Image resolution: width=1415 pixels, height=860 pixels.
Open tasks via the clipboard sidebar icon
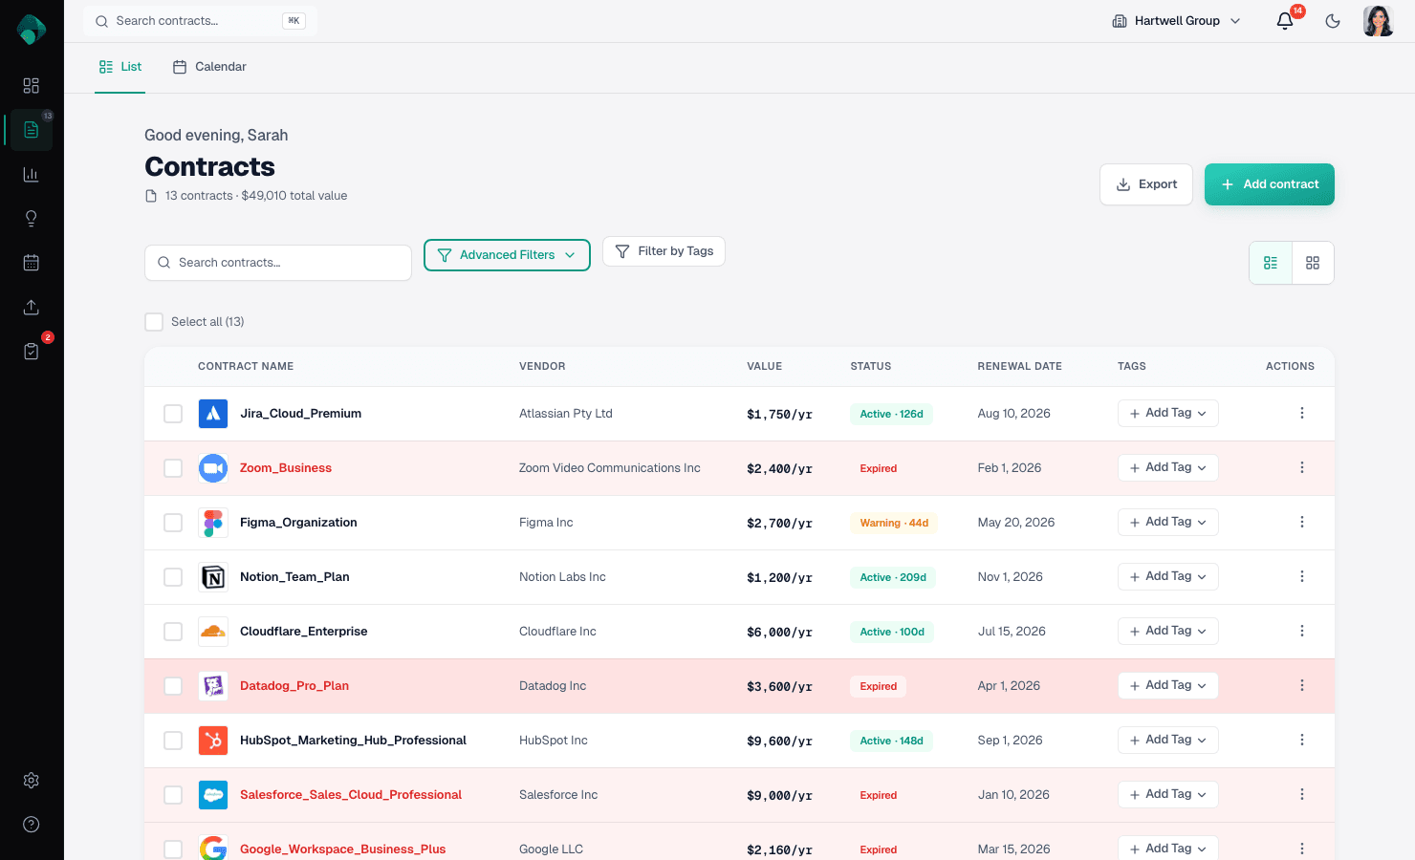[31, 351]
